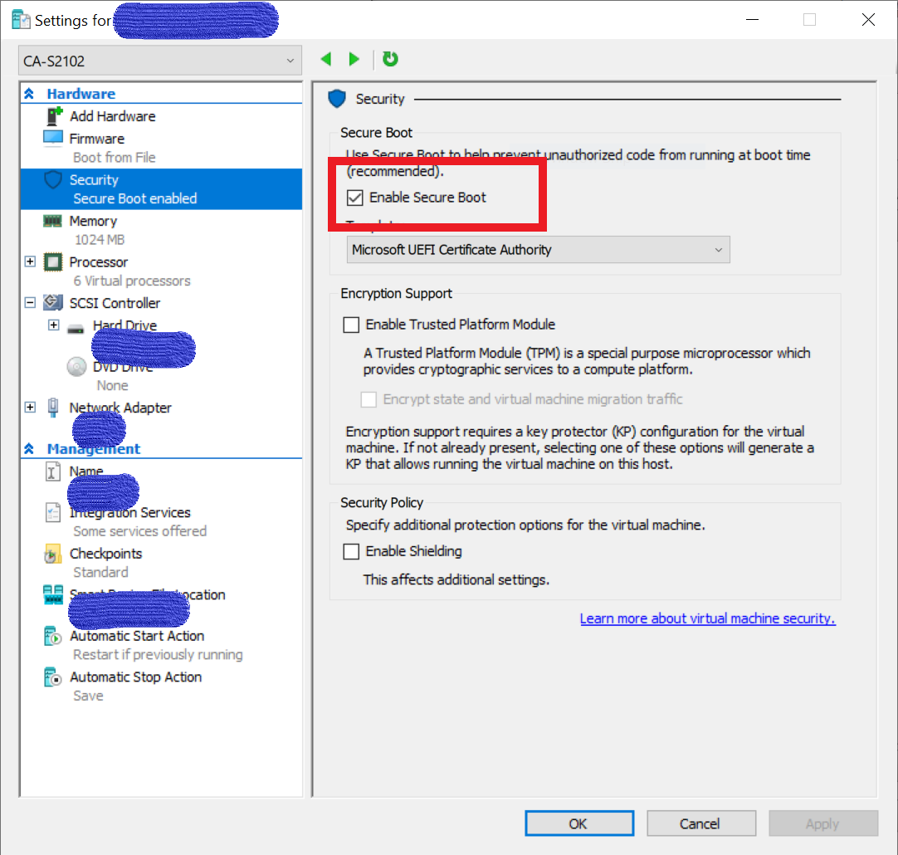Click the green back navigation arrow
This screenshot has width=898, height=855.
(326, 60)
